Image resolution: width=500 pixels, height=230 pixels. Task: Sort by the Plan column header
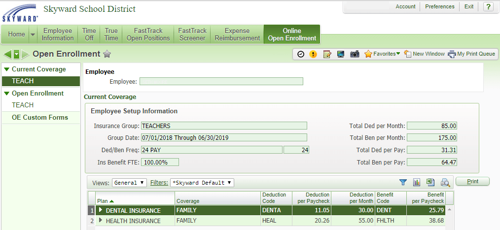click(135, 198)
